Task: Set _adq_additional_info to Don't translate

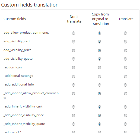Action: click(x=74, y=85)
